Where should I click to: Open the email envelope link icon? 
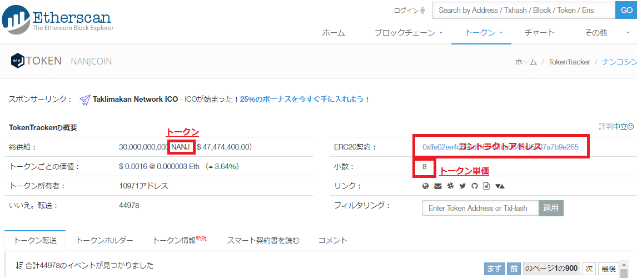coord(438,186)
